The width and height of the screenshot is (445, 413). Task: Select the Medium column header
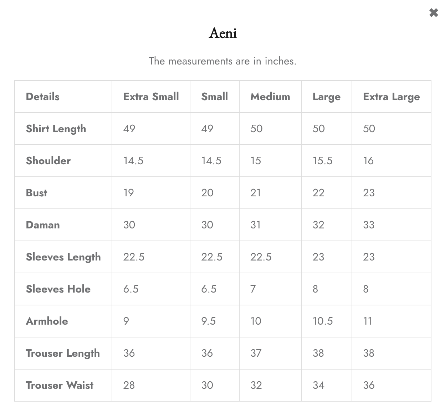270,97
